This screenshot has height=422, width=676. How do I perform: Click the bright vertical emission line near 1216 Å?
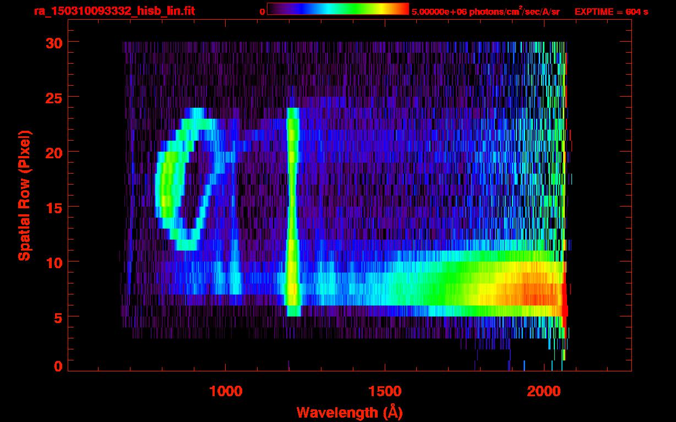(293, 212)
